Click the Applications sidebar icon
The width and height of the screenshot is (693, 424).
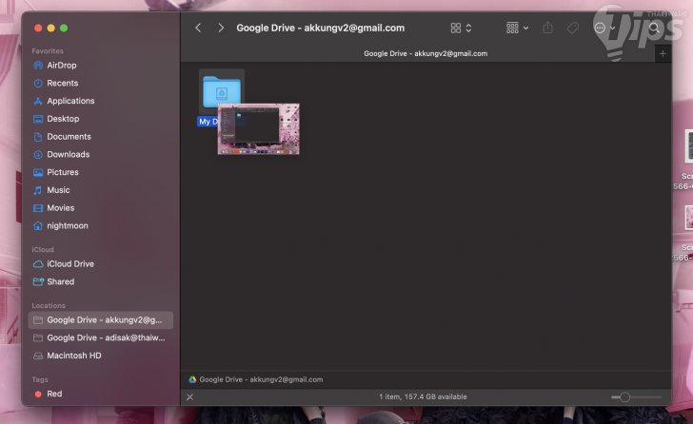(38, 101)
